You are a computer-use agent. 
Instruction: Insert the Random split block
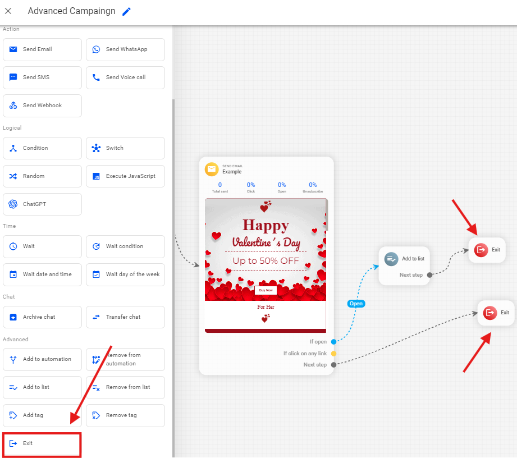(42, 176)
